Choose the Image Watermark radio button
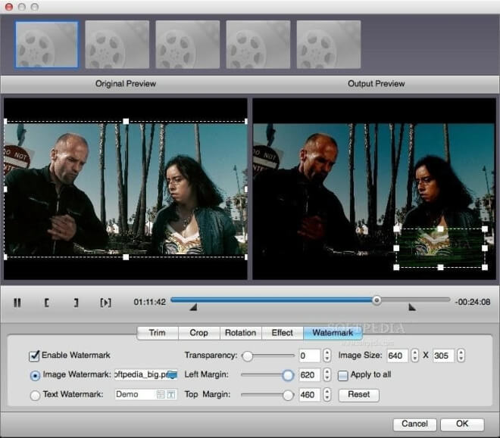Viewport: 500px width, 438px height. point(35,376)
